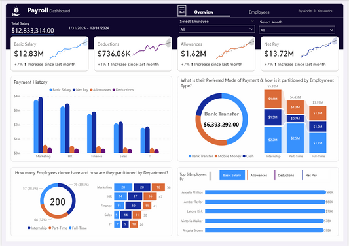Click Angela Brown salary bar
This screenshot has width=349, height=246.
(264, 230)
